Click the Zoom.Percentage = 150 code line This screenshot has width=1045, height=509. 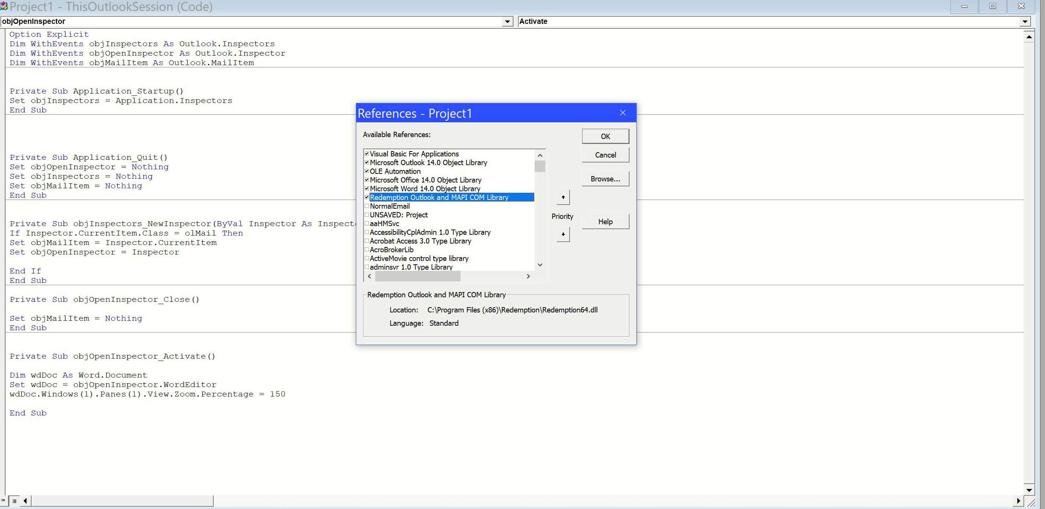point(147,394)
